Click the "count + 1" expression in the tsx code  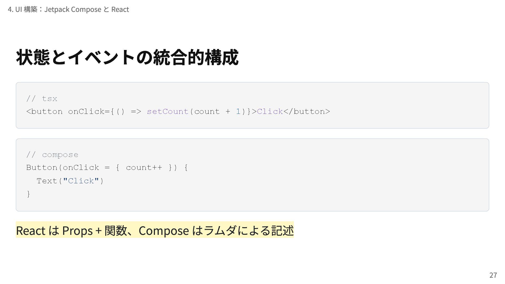[x=217, y=111]
